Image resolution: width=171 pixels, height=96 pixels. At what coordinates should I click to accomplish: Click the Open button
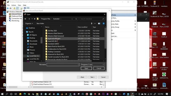(x=86, y=68)
